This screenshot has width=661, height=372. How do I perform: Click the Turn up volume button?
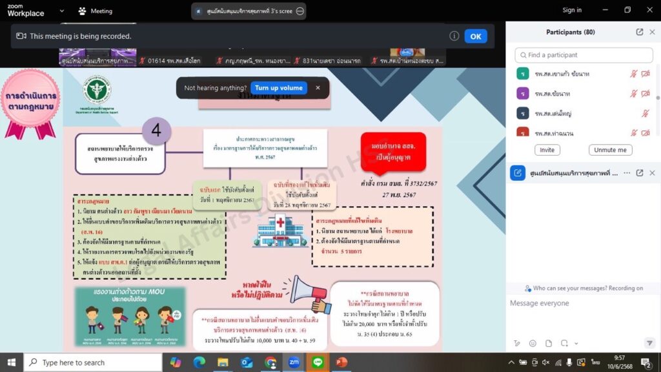point(278,88)
